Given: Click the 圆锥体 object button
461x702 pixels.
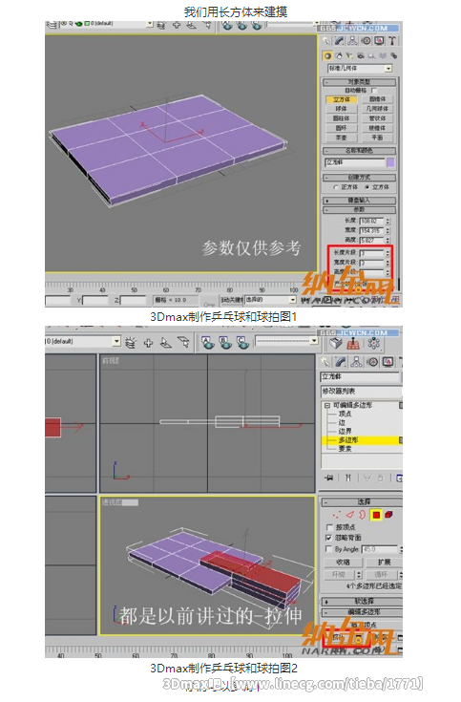Looking at the screenshot, I should (377, 99).
